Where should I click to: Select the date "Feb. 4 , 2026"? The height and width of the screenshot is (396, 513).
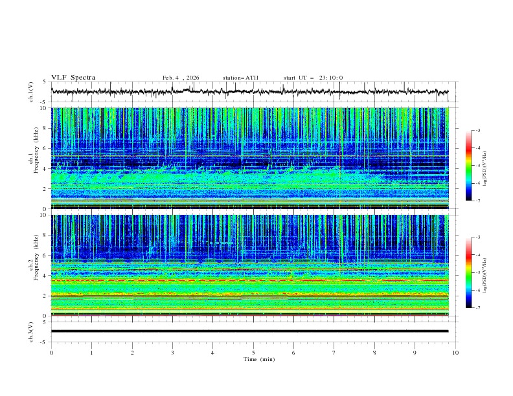tap(181, 78)
